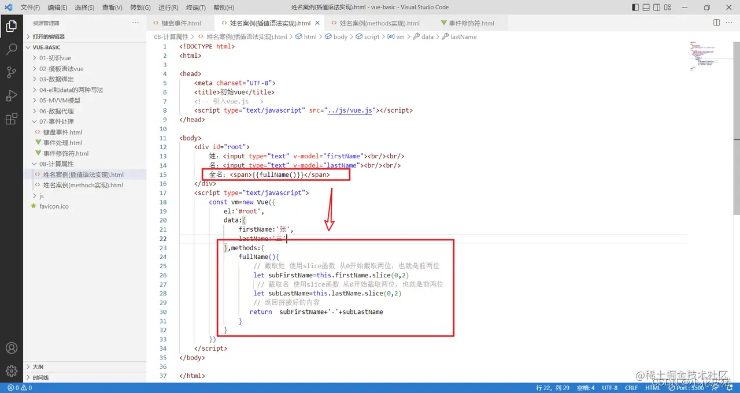Open editor more actions ellipsis
The height and width of the screenshot is (393, 740).
[730, 23]
